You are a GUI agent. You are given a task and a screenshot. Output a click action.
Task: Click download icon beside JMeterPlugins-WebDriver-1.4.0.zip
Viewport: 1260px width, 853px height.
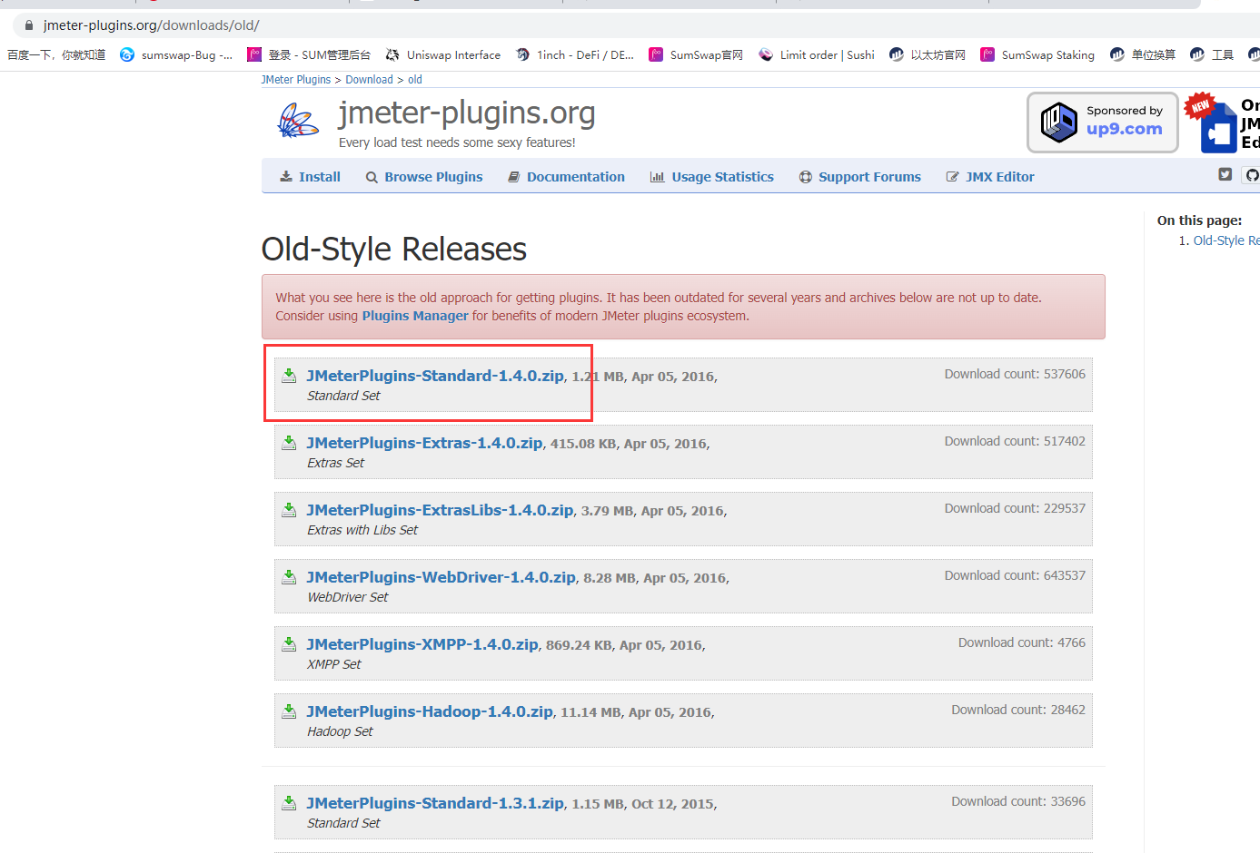coord(289,577)
